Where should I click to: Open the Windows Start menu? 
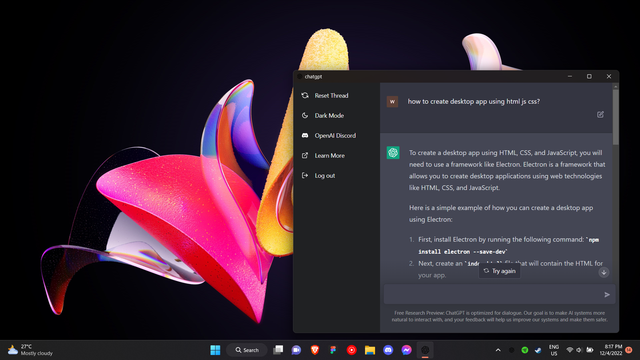coord(215,350)
